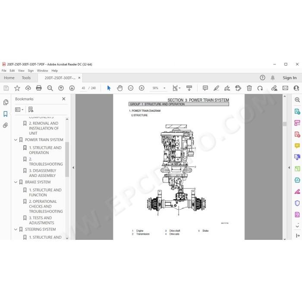Open attachments paperclip panel
This screenshot has height=302, width=302.
pyautogui.click(x=5, y=126)
